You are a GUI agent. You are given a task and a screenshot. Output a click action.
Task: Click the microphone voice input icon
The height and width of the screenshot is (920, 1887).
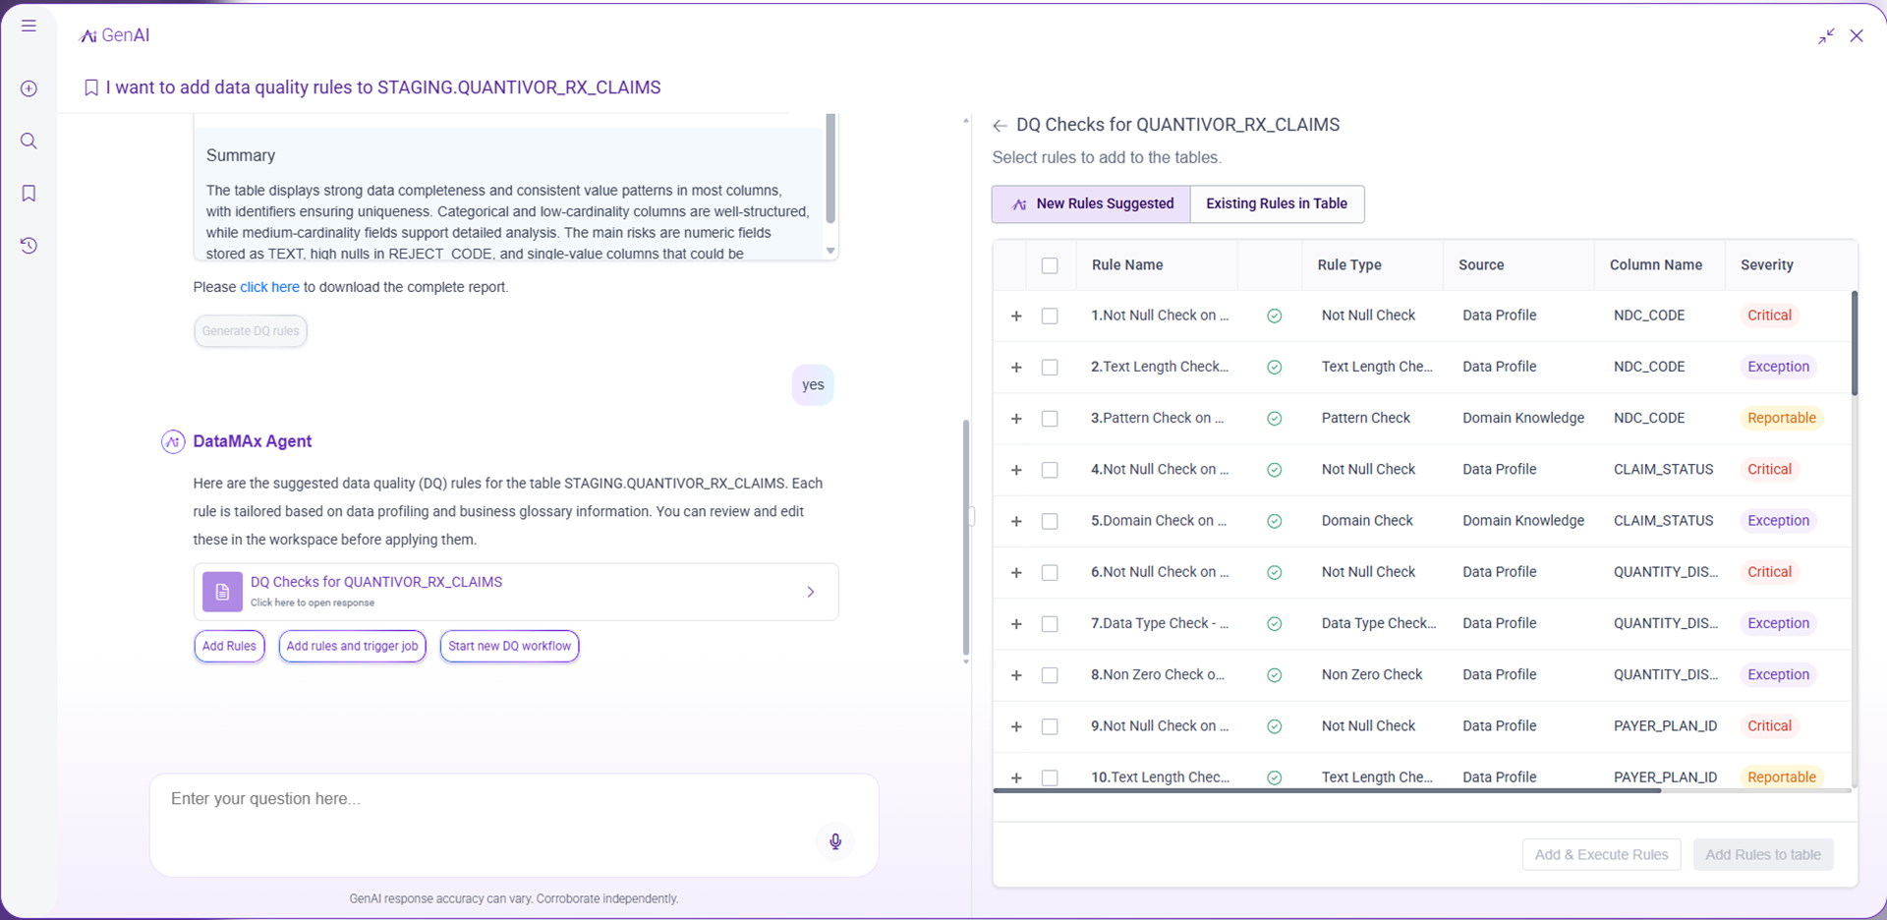[834, 841]
